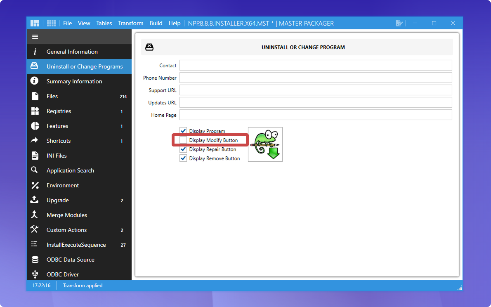The height and width of the screenshot is (307, 491).
Task: Collapse the sidebar with hamburger menu
Action: pyautogui.click(x=35, y=37)
